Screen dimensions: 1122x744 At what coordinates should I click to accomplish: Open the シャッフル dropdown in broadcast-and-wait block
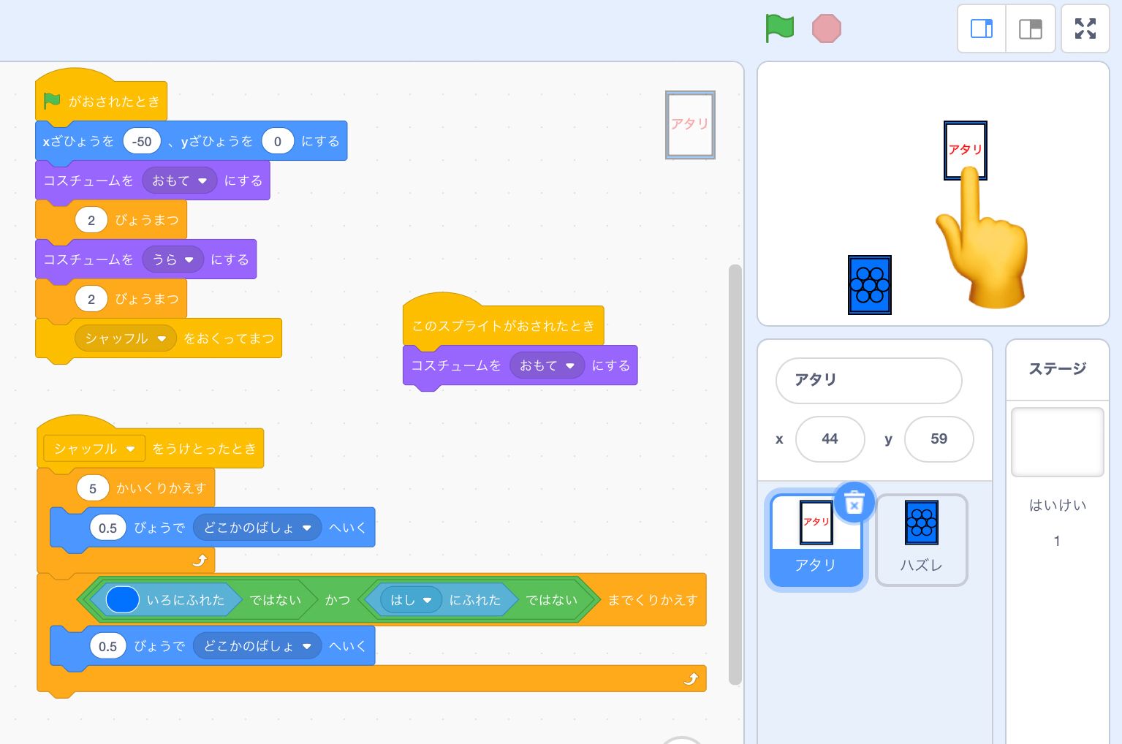pyautogui.click(x=125, y=338)
